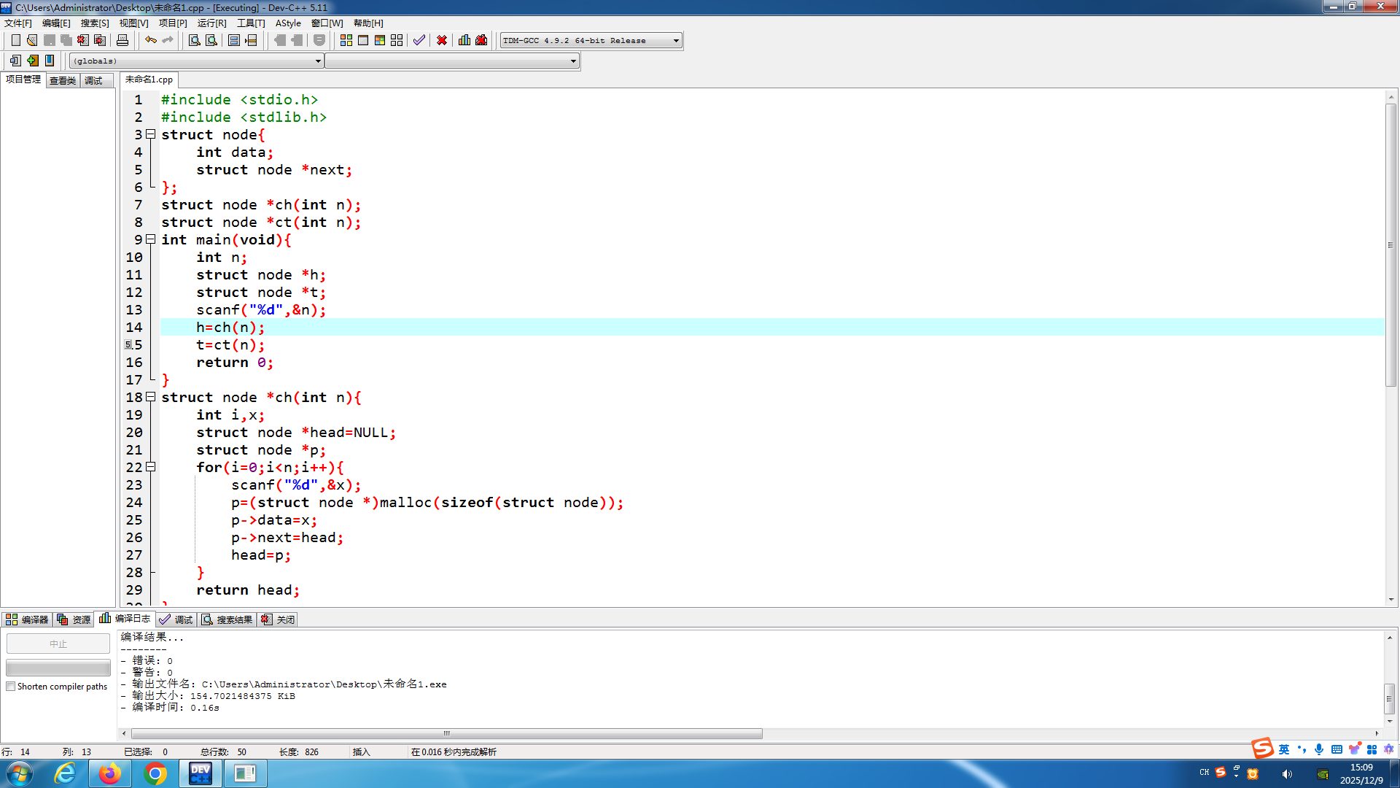This screenshot has width=1400, height=788.
Task: Click the Compile icon with colored squares
Action: (346, 40)
